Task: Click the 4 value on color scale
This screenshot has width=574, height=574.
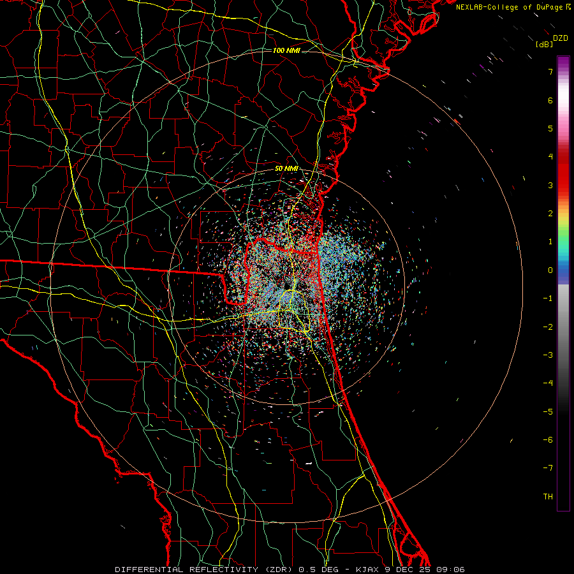Action: pyautogui.click(x=550, y=157)
